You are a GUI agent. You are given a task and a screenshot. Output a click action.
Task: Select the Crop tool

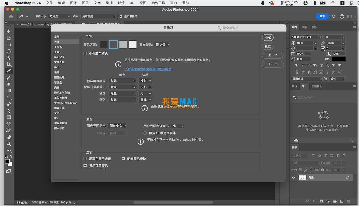[x=9, y=64]
